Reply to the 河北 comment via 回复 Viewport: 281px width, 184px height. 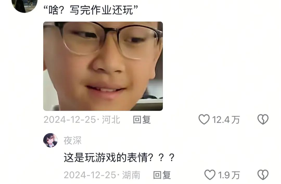[x=142, y=120]
